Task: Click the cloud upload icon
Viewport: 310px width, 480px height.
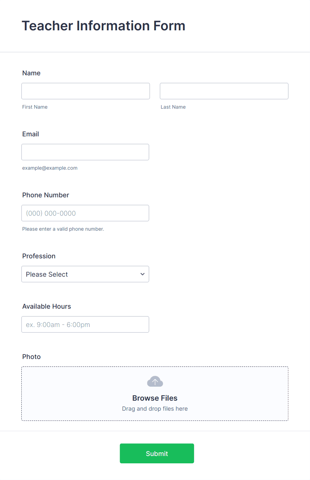Action: [x=155, y=381]
